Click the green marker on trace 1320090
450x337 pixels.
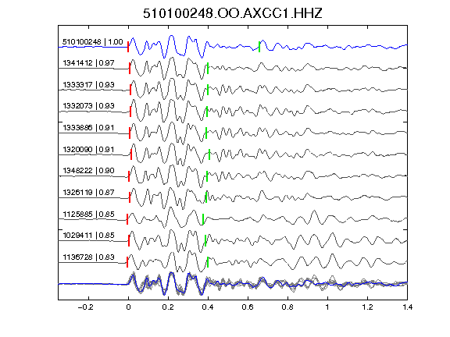click(x=209, y=154)
